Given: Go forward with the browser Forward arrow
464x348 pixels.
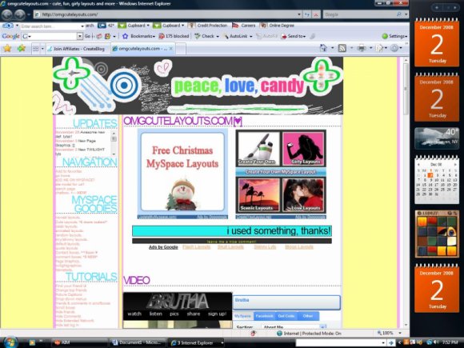Looking at the screenshot, I should (x=20, y=14).
